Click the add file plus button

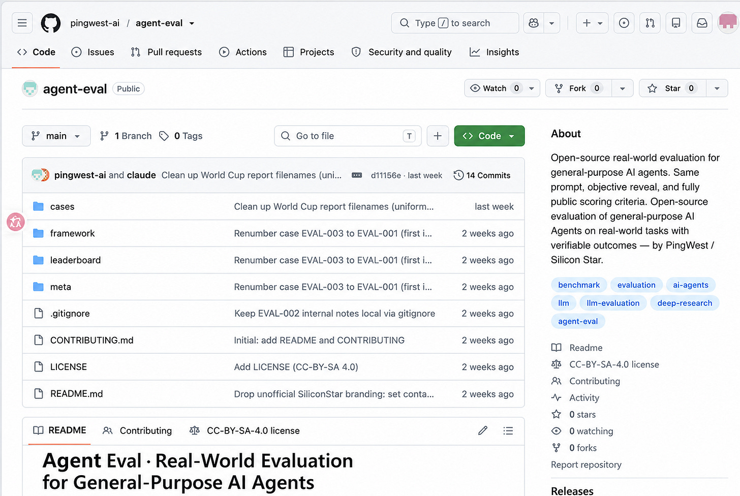438,136
